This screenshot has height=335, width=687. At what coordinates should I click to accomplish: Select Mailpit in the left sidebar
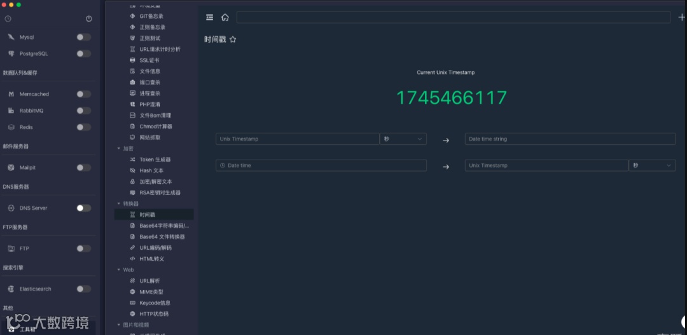point(27,168)
